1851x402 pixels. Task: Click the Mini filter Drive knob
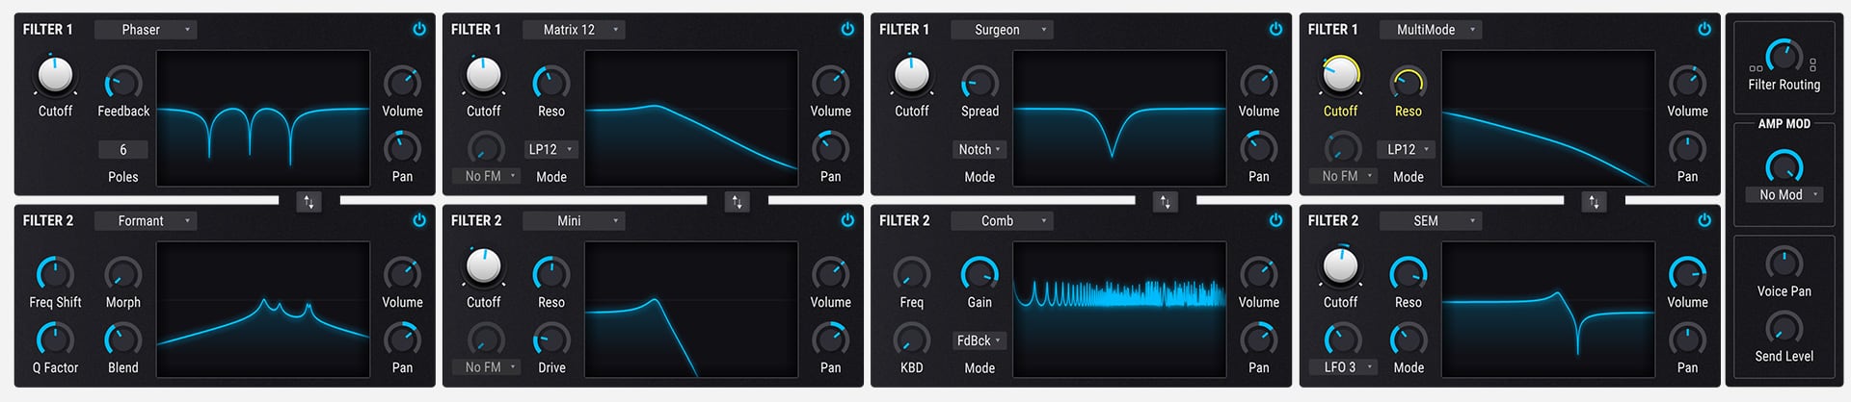(551, 339)
